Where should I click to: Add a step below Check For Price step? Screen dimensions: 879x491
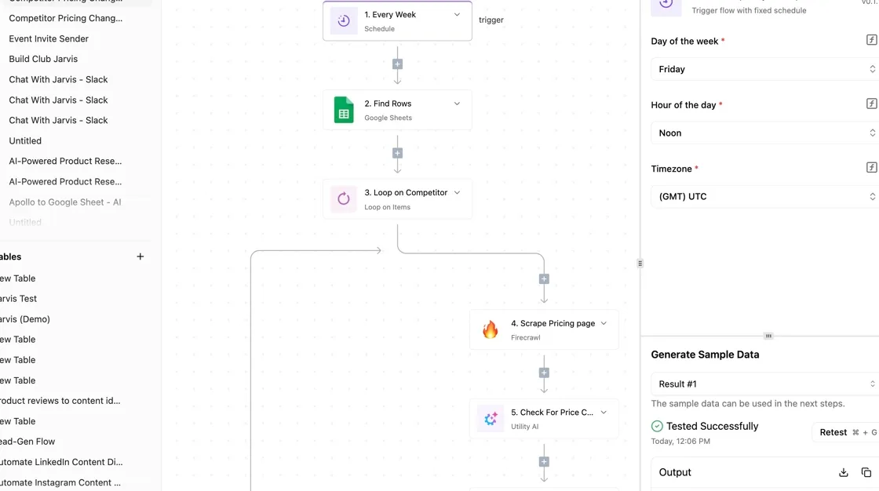[544, 462]
